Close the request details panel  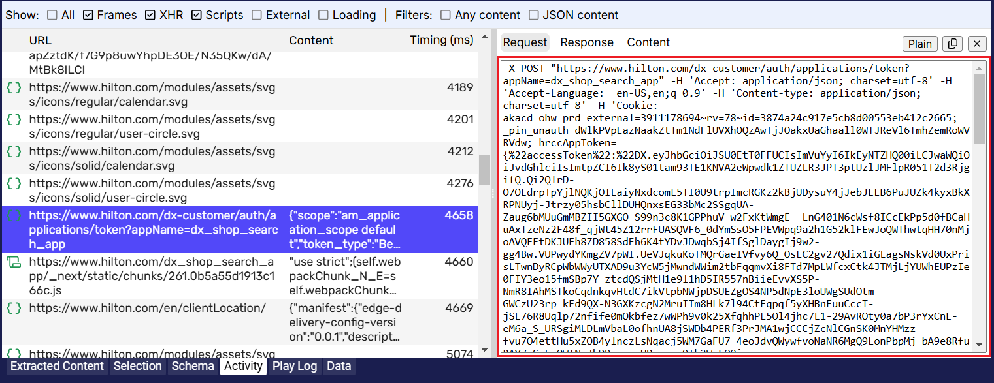(977, 44)
